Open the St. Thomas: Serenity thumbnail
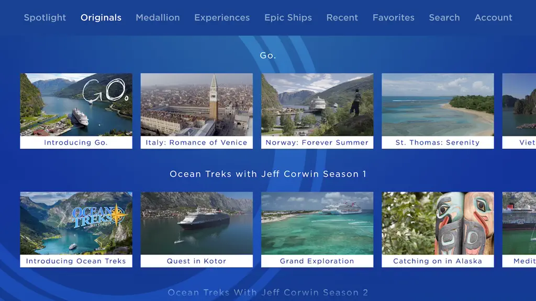The height and width of the screenshot is (301, 536). click(438, 105)
